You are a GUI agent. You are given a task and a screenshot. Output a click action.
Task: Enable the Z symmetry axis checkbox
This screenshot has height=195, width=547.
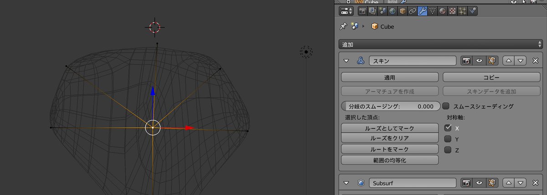click(x=448, y=150)
